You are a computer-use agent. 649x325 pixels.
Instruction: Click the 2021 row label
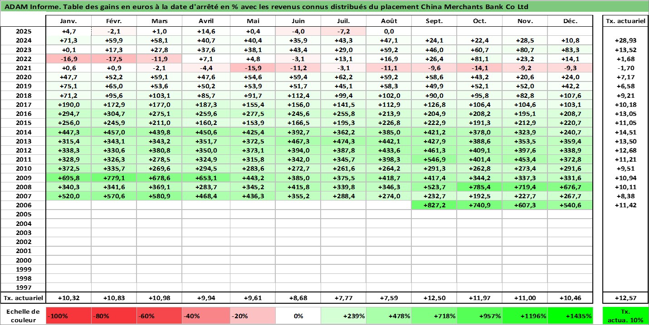(x=23, y=68)
